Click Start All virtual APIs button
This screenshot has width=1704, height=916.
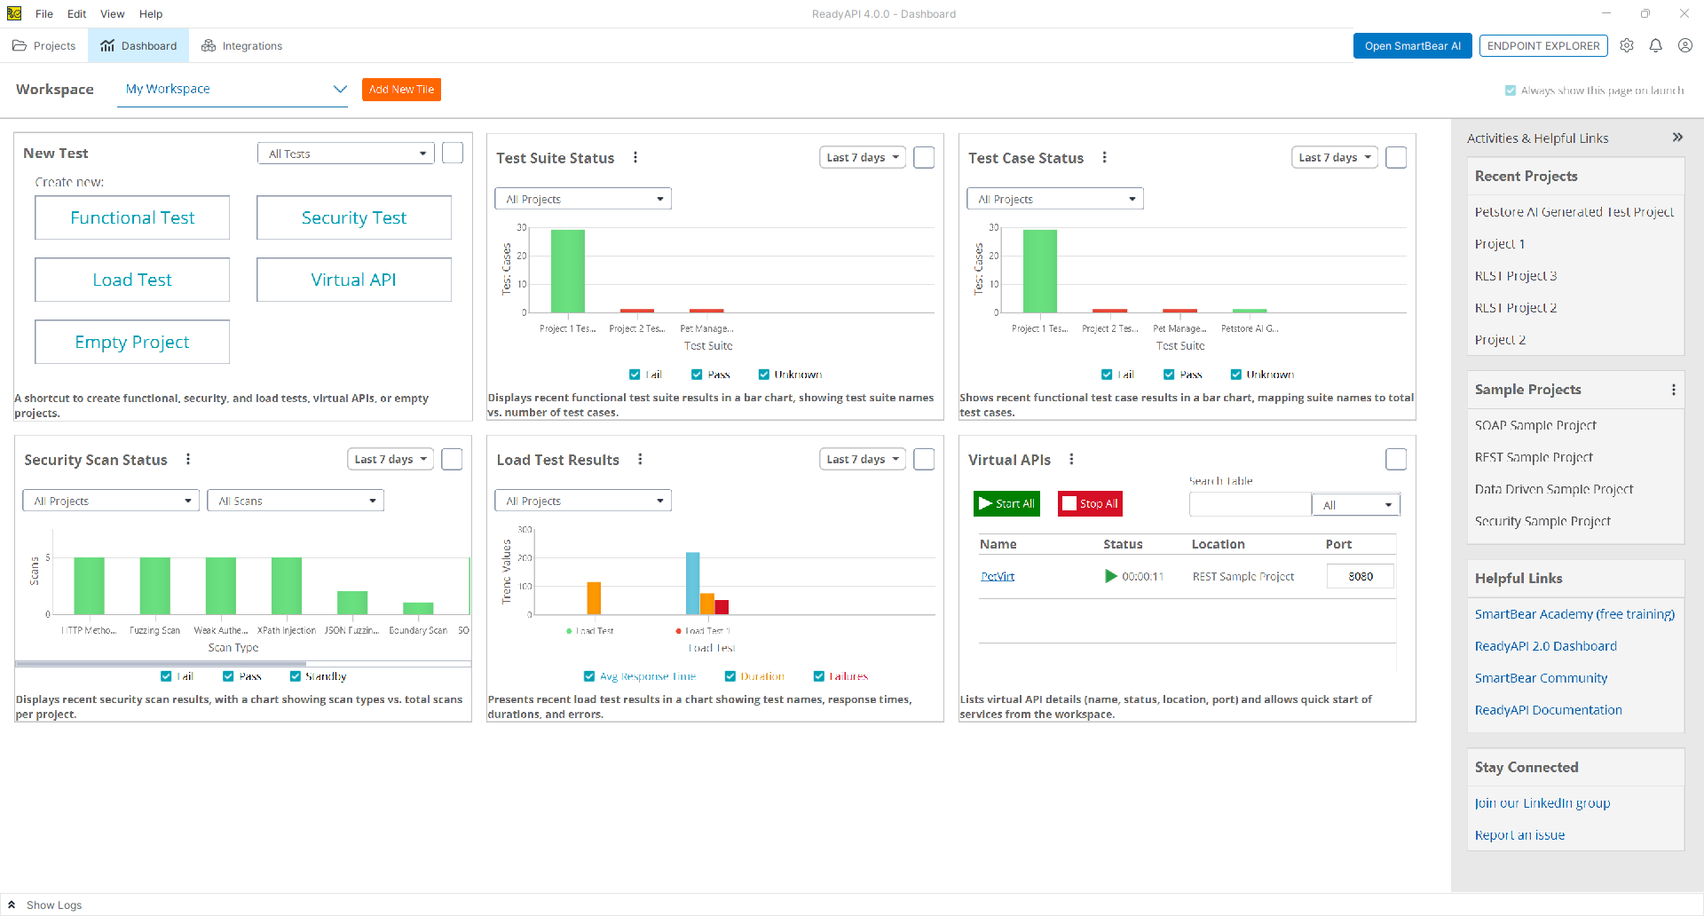(1006, 503)
